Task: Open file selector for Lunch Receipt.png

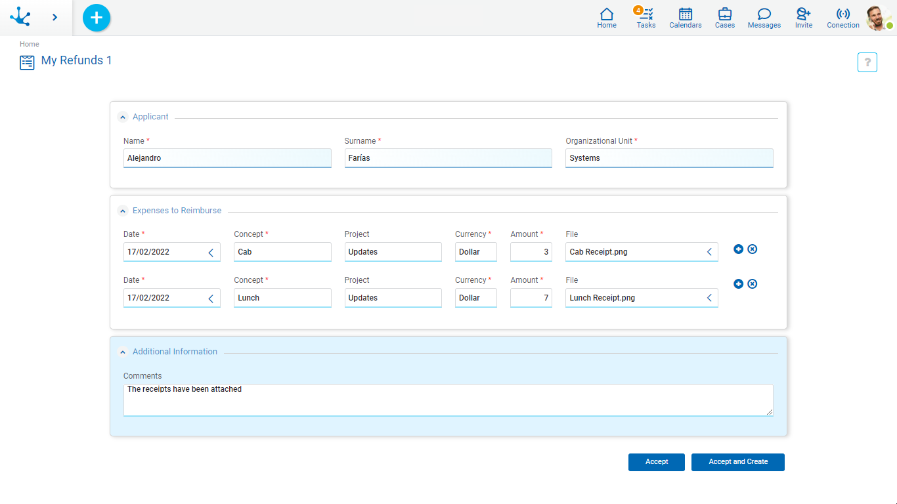Action: tap(709, 299)
